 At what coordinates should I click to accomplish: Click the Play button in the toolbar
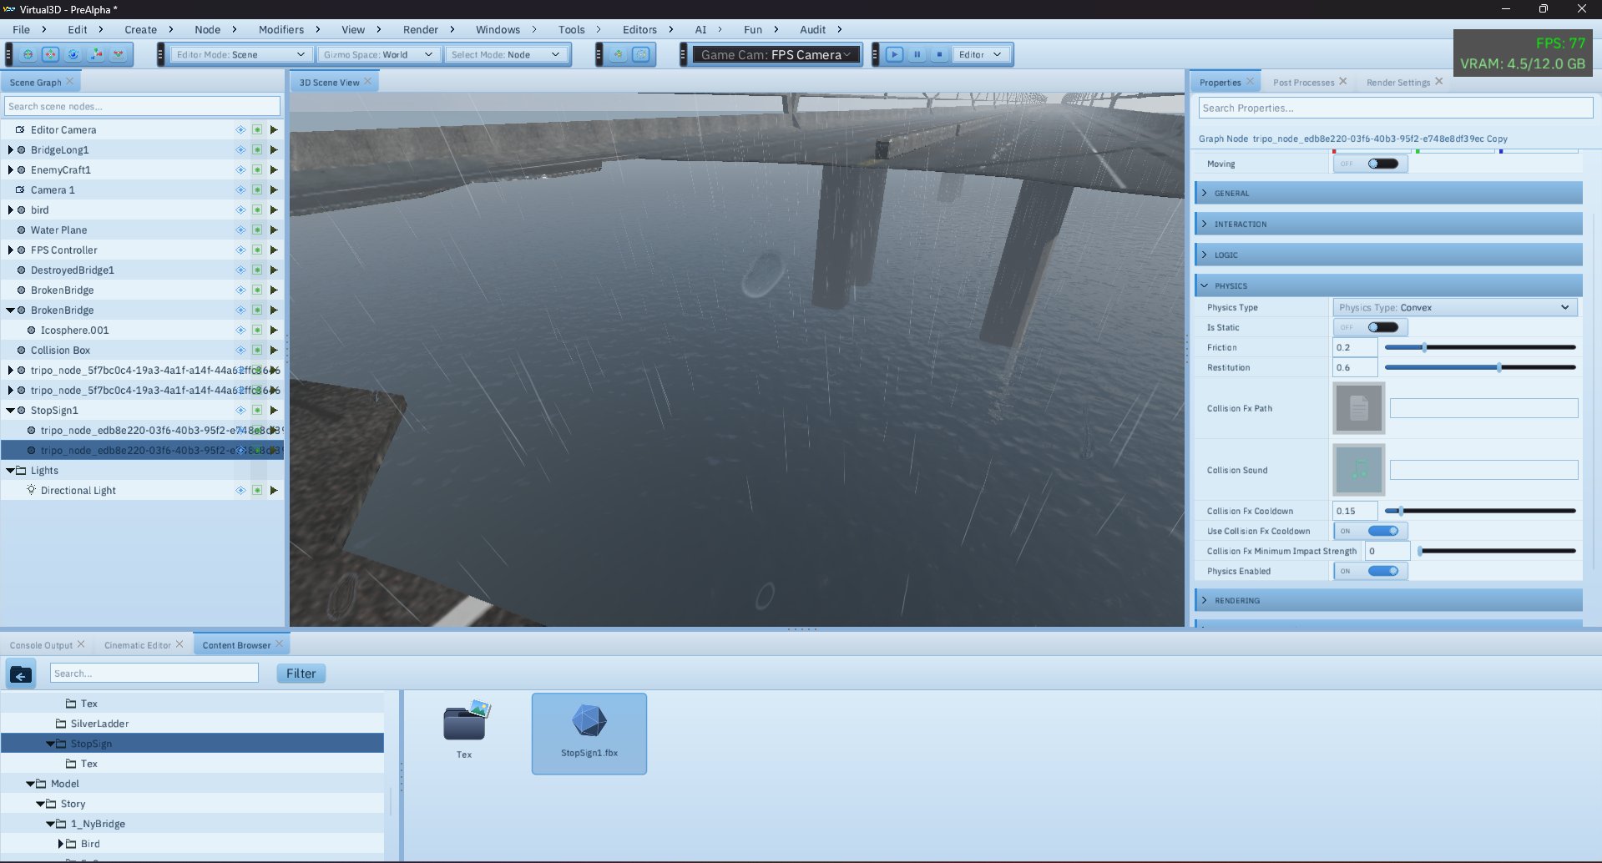(894, 54)
